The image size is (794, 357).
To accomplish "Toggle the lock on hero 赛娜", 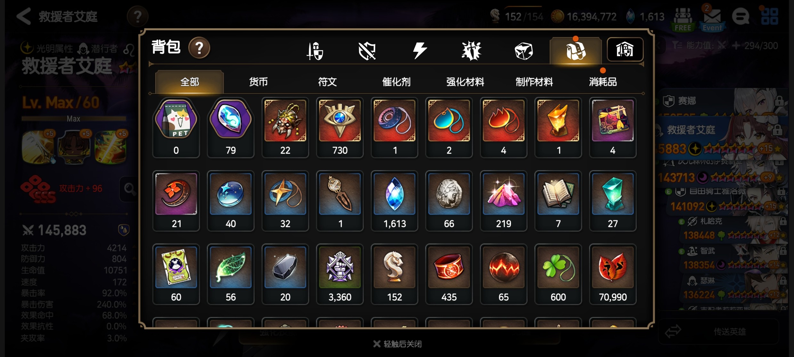I will point(779,101).
